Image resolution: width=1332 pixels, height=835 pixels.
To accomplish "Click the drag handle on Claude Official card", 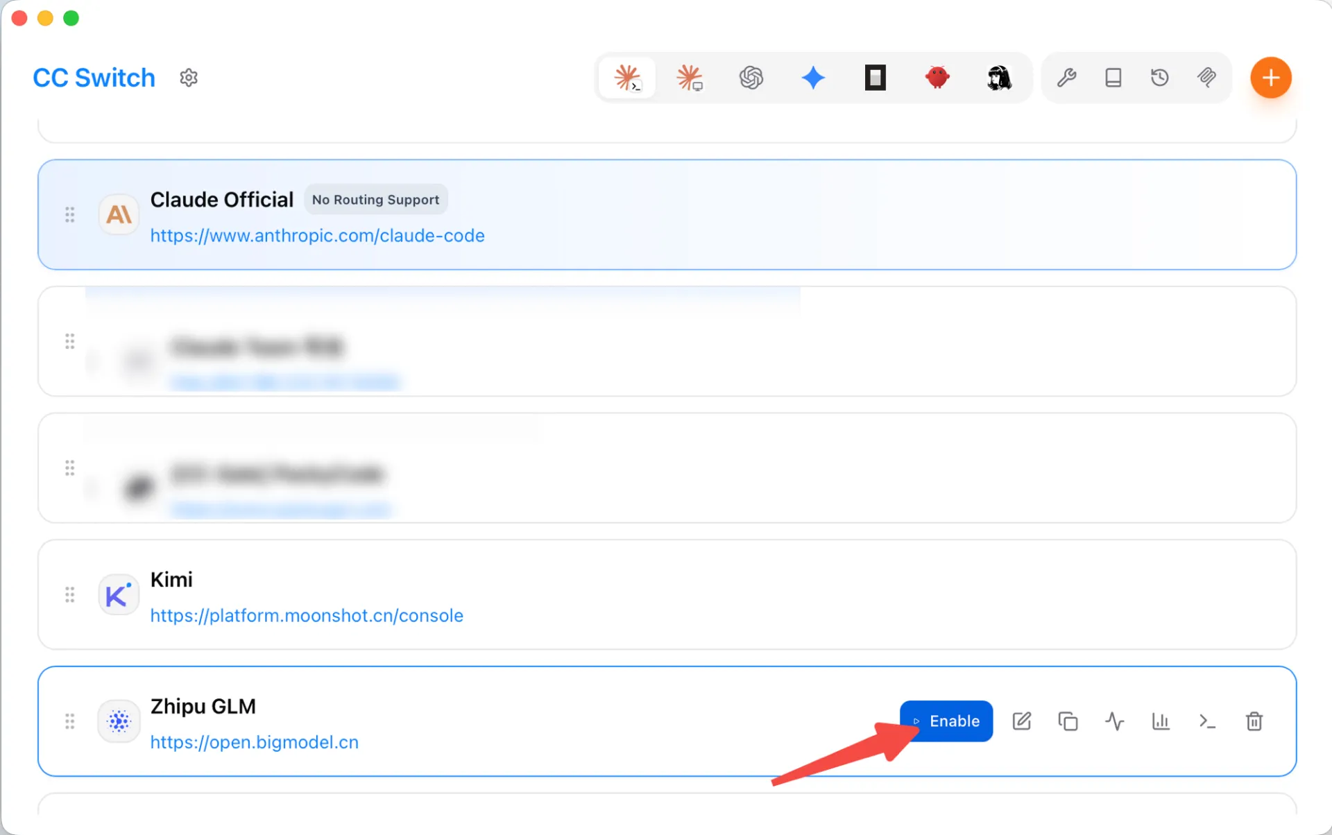I will pyautogui.click(x=70, y=215).
